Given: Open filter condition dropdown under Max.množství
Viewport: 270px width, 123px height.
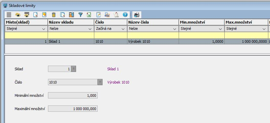Looking at the screenshot, I should [x=264, y=29].
